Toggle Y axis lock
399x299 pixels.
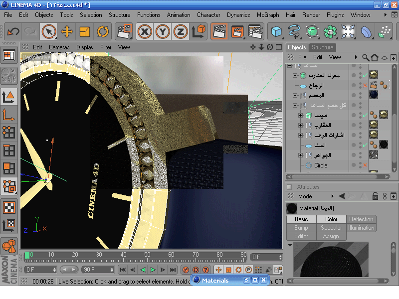click(163, 32)
